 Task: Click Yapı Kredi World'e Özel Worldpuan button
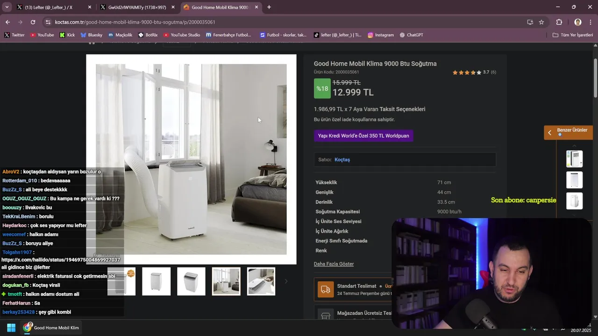click(363, 136)
